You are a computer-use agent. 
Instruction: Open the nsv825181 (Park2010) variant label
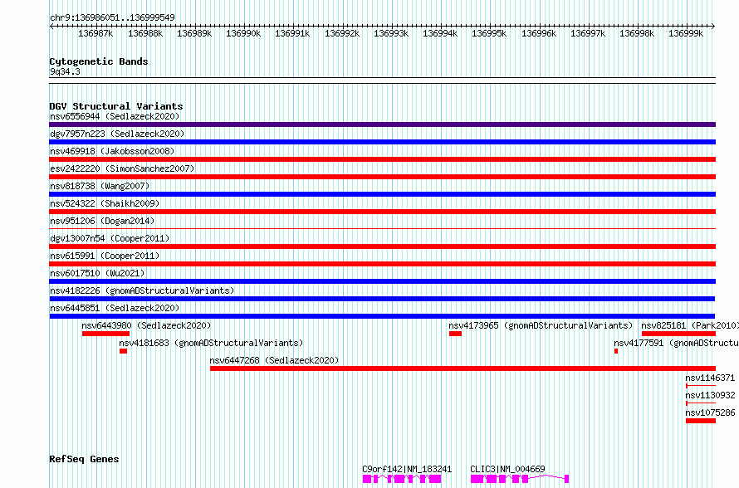[x=690, y=325]
